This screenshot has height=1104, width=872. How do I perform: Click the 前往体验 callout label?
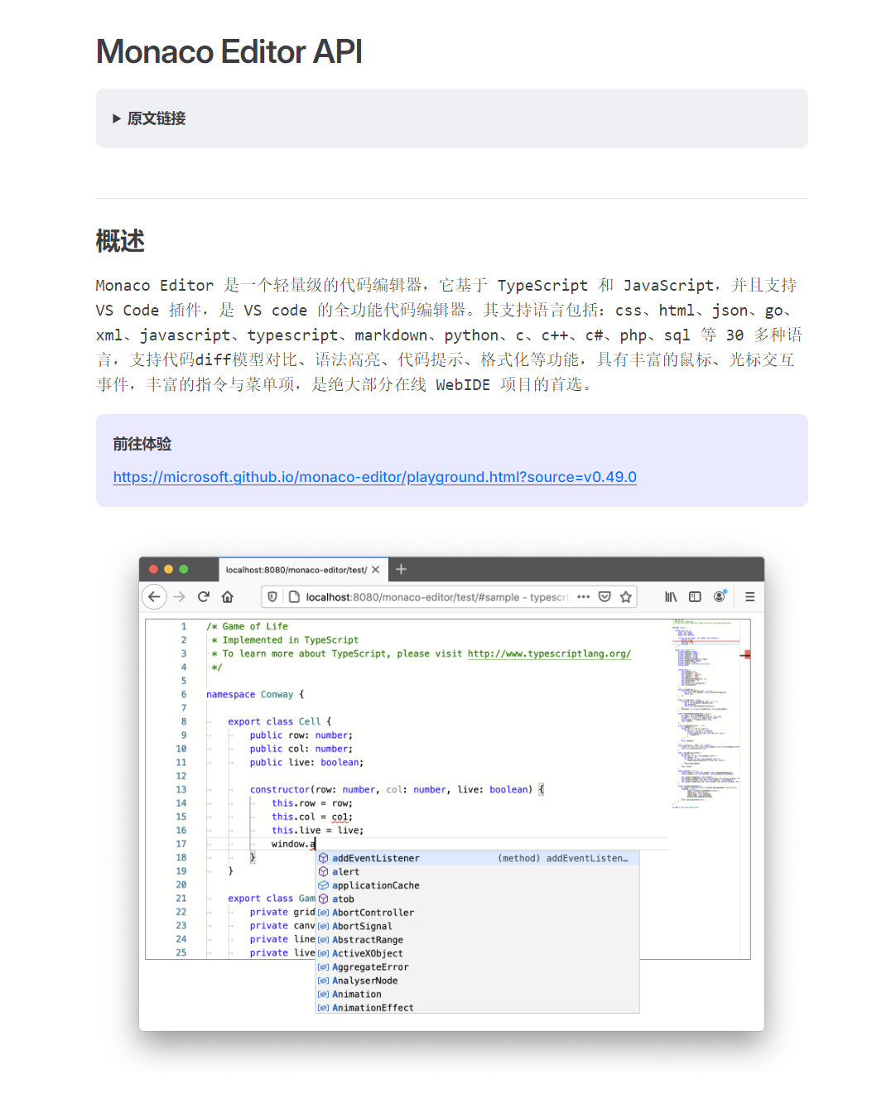point(142,444)
